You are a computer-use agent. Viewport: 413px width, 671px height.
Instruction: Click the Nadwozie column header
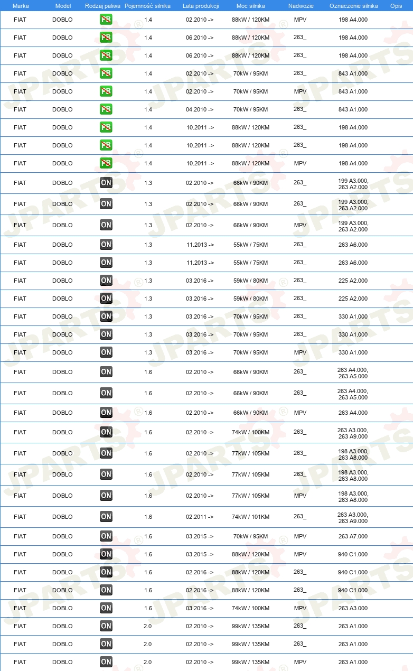tap(301, 5)
